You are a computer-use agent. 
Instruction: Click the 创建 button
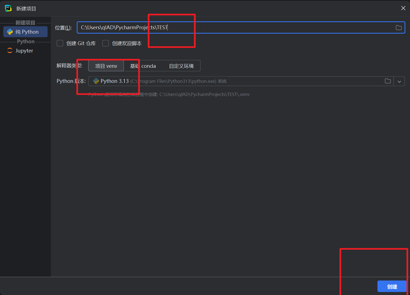(x=392, y=287)
